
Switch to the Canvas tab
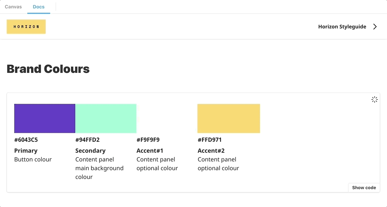(x=13, y=7)
